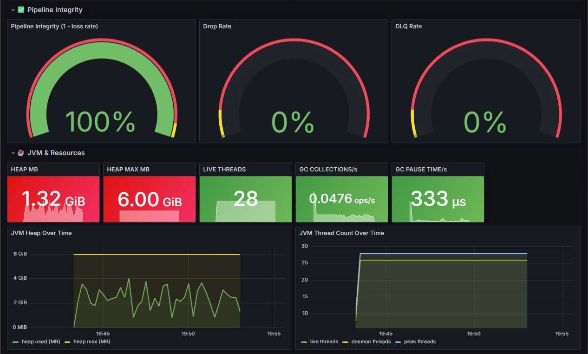Viewport: 588px width, 354px height.
Task: Click the 15 axis label in thread chart
Action: tap(305, 296)
